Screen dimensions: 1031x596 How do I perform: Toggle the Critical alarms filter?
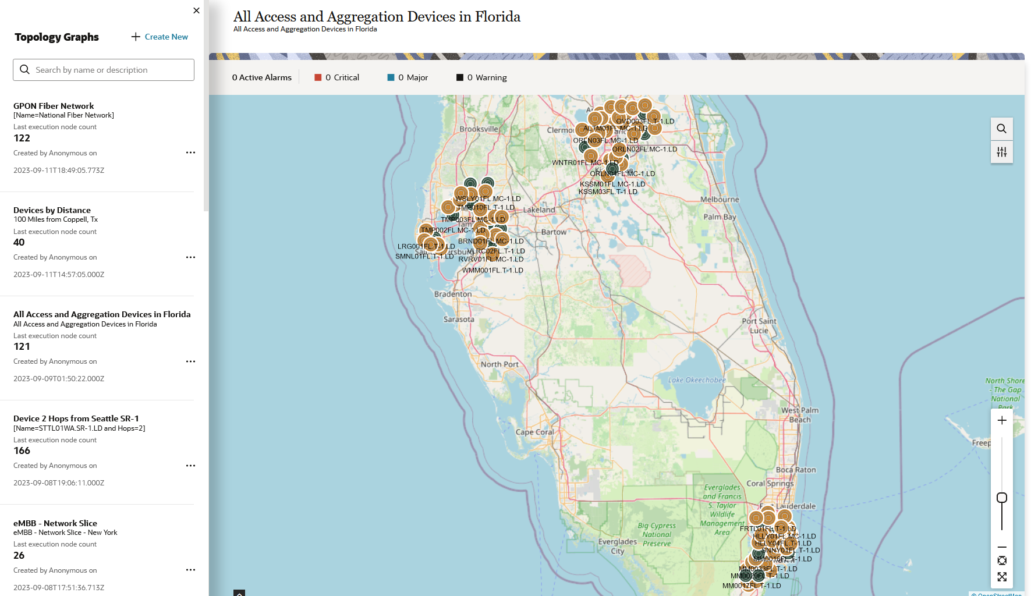(x=336, y=77)
